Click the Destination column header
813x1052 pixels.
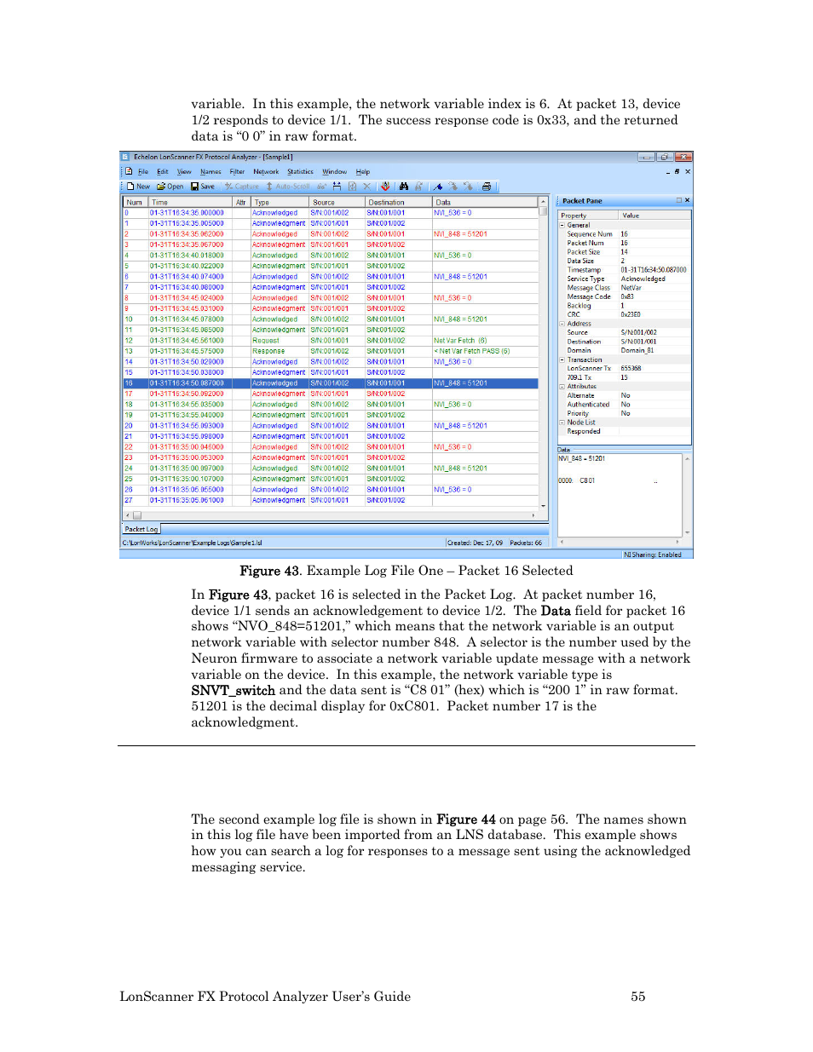pyautogui.click(x=399, y=203)
